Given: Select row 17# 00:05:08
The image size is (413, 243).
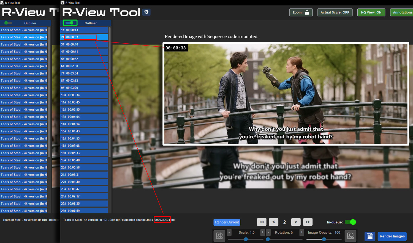Looking at the screenshot, I should pos(84,146).
